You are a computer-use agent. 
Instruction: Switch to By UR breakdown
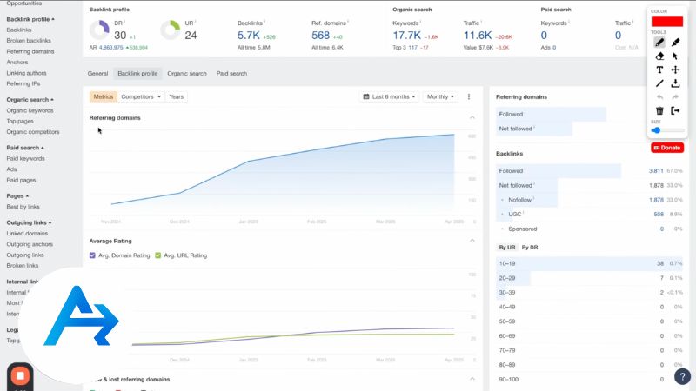pyautogui.click(x=507, y=248)
